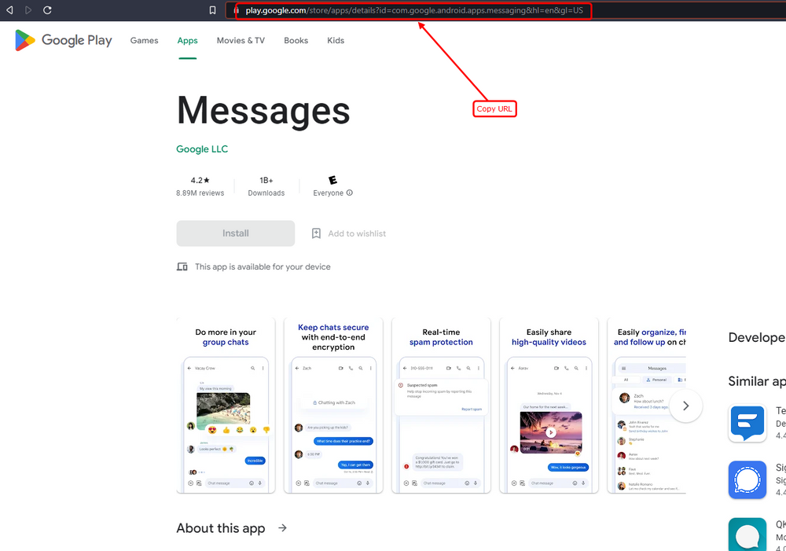Click the 1B+ Downloads figure
Screen dimensions: 786x551
266,186
